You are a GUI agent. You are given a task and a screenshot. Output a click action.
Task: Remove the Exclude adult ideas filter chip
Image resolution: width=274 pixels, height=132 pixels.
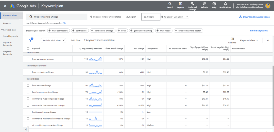(x=64, y=40)
